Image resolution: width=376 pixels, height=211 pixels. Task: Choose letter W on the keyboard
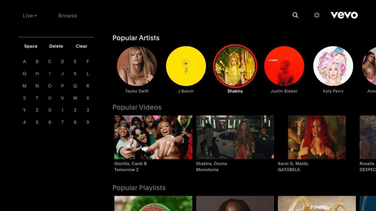point(75,98)
